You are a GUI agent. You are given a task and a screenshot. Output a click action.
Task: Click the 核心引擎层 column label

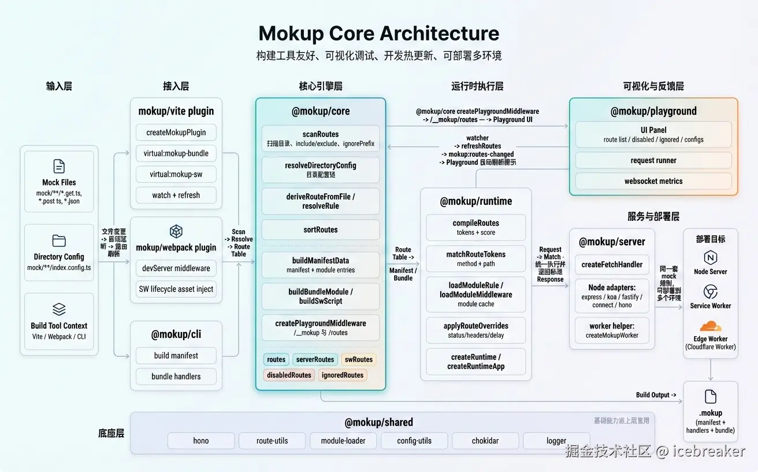[x=321, y=86]
